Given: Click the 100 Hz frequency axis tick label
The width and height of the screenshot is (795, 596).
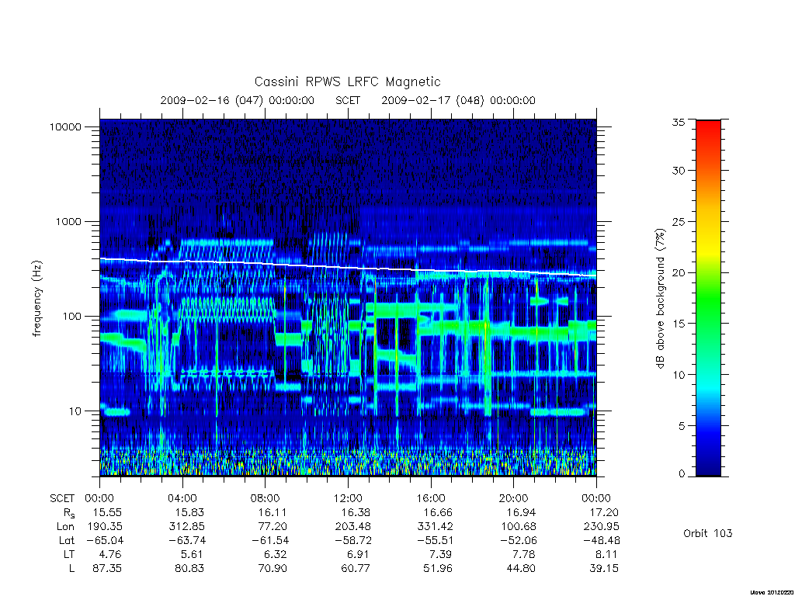Looking at the screenshot, I should tap(71, 317).
